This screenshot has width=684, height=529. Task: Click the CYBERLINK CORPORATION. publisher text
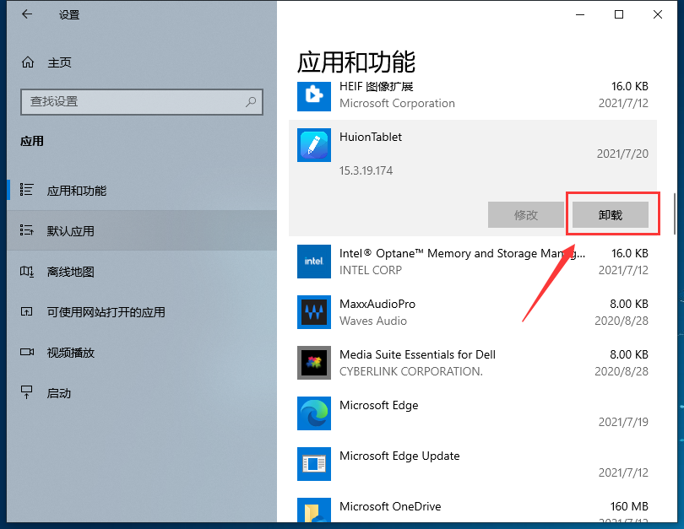tap(411, 371)
